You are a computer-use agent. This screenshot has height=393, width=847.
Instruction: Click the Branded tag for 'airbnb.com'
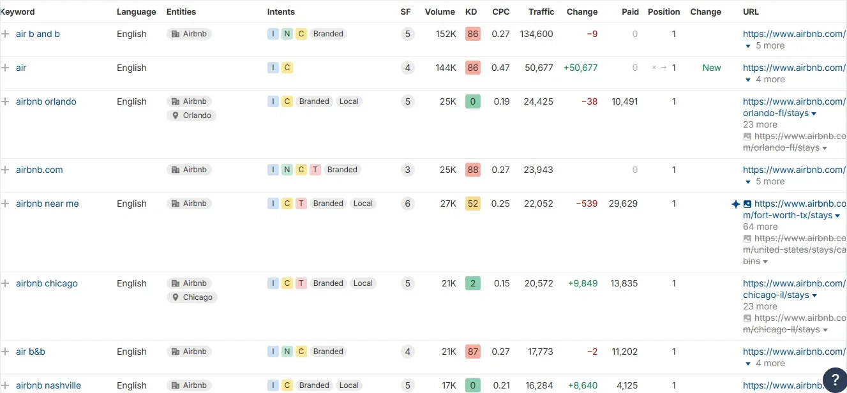(342, 170)
